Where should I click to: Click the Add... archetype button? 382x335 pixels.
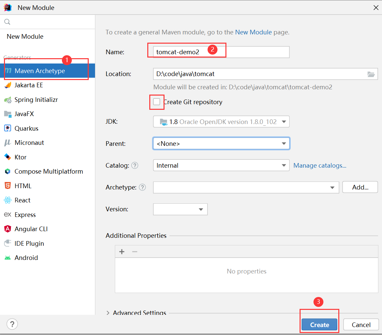click(360, 187)
